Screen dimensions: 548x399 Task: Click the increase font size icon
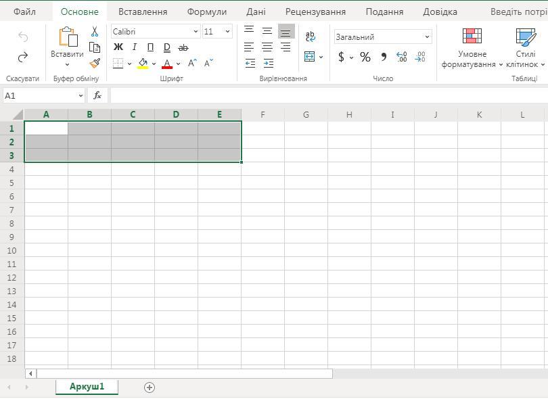(x=193, y=64)
